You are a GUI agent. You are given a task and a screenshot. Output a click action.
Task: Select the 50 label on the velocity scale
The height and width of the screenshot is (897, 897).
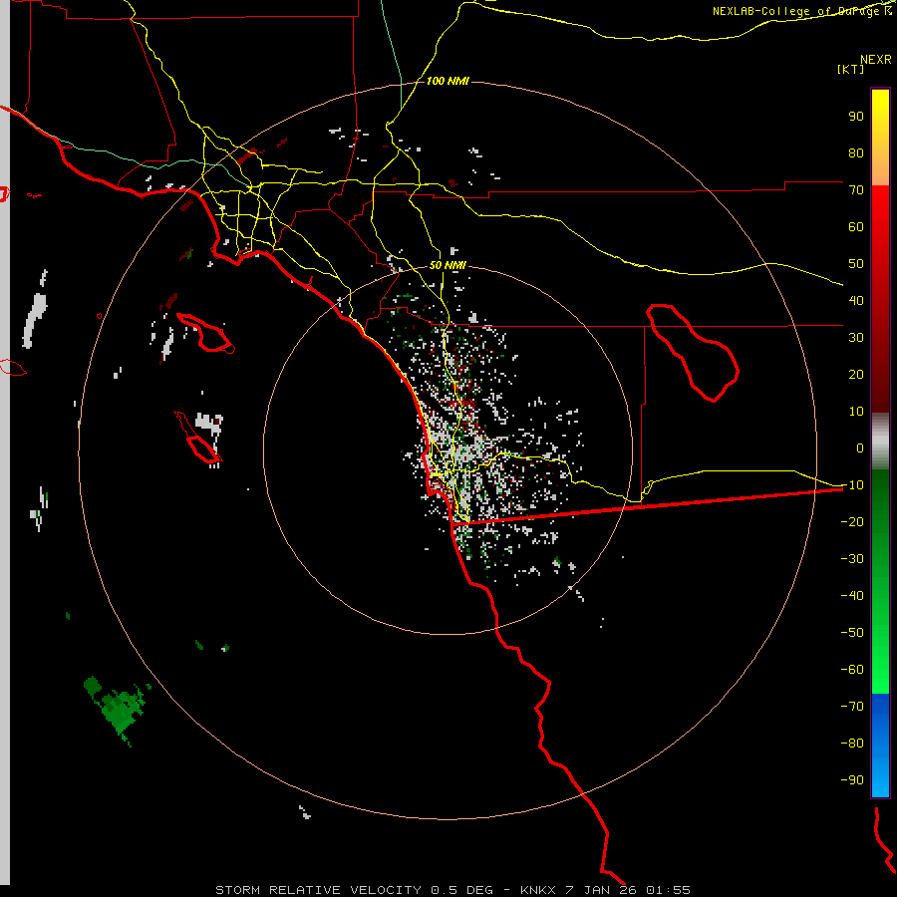pyautogui.click(x=856, y=264)
